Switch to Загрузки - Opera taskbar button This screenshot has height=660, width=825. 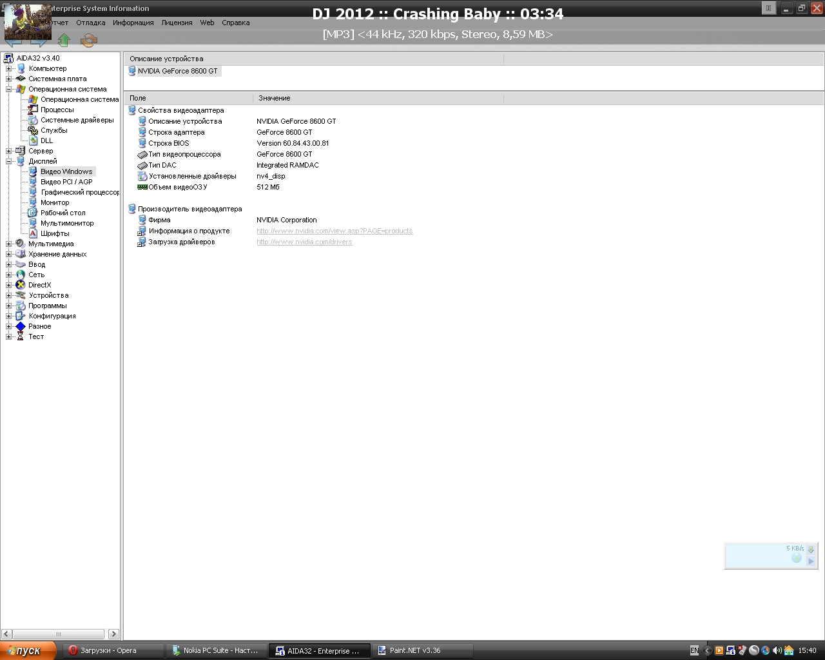tap(113, 650)
